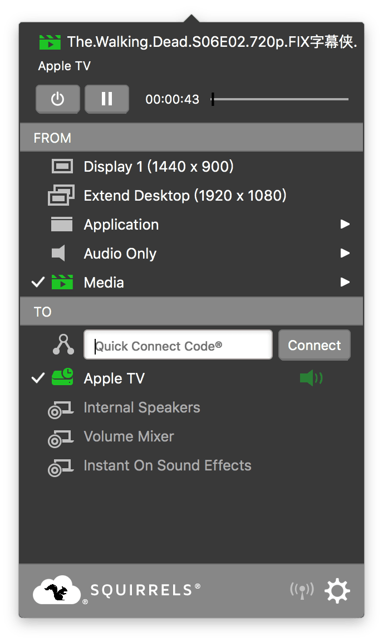Enable Internal Speakers output

pos(141,407)
